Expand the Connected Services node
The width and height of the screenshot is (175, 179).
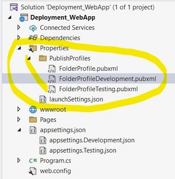[x=19, y=28]
